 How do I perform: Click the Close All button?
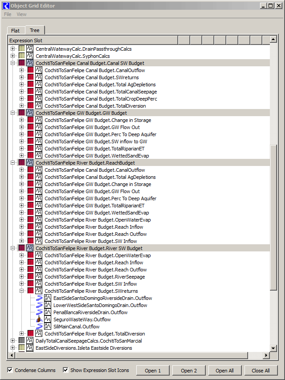pos(261,370)
